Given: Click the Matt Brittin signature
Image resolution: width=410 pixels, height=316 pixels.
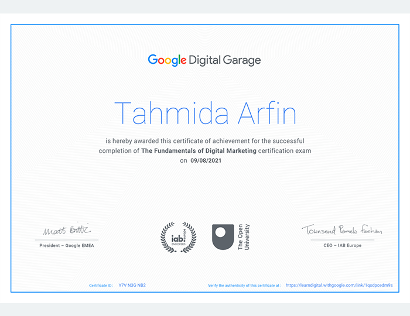Looking at the screenshot, I should 67,229.
